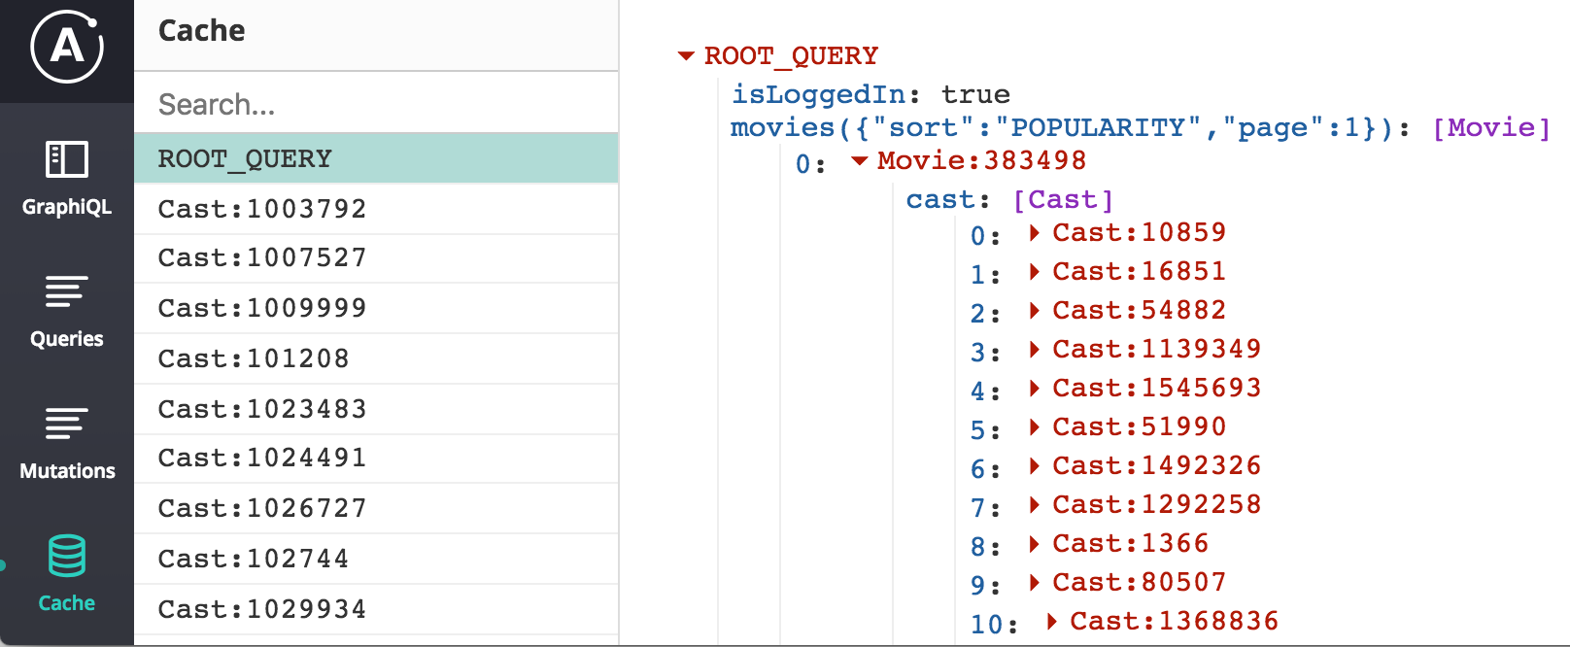Open the GraphiQL panel icon

[x=67, y=159]
